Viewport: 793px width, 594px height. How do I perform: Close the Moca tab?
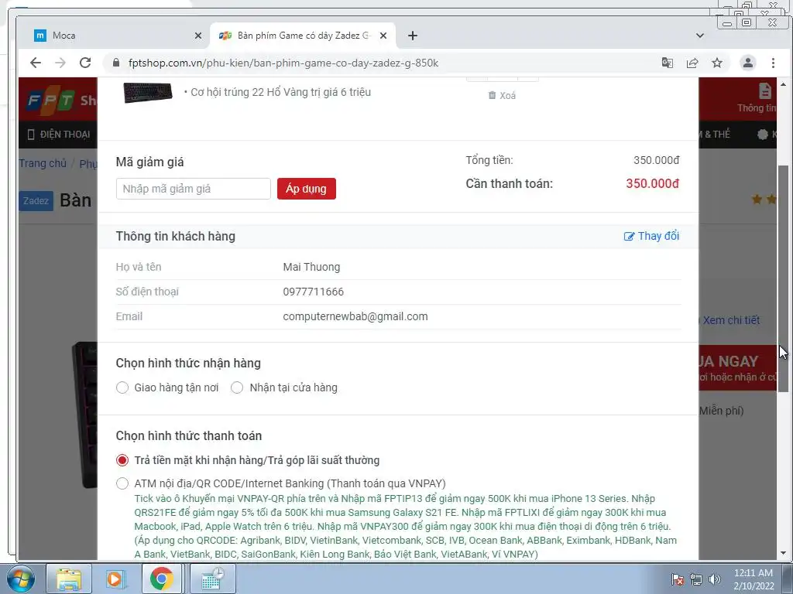pos(198,36)
